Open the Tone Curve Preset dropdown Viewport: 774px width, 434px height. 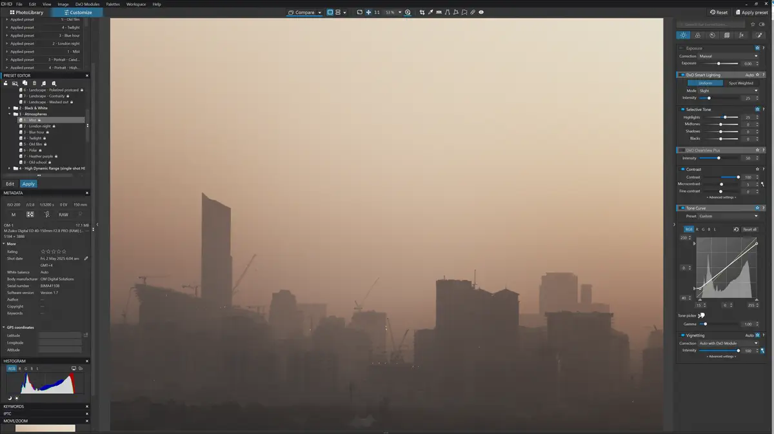(729, 216)
